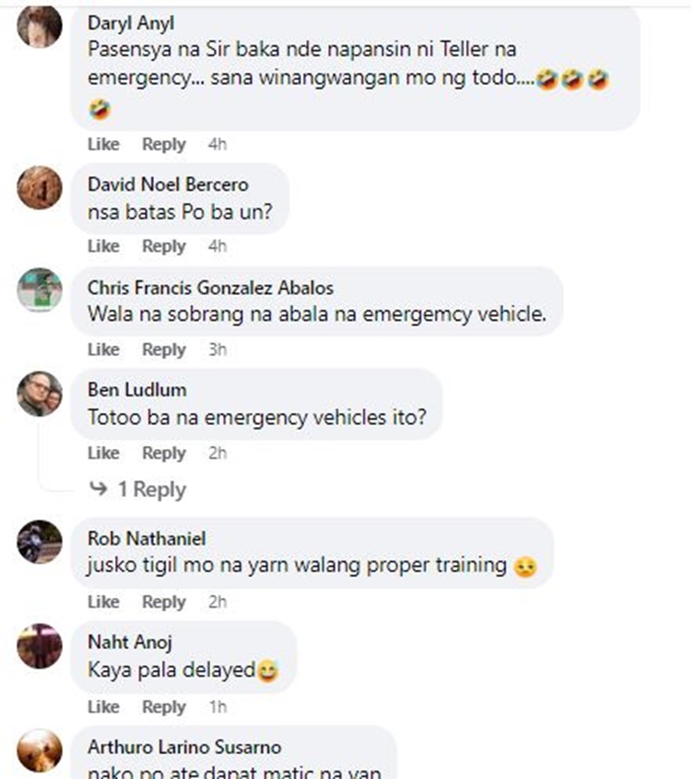This screenshot has height=779, width=691.
Task: Open the name link Daryl Anyl
Action: click(131, 23)
